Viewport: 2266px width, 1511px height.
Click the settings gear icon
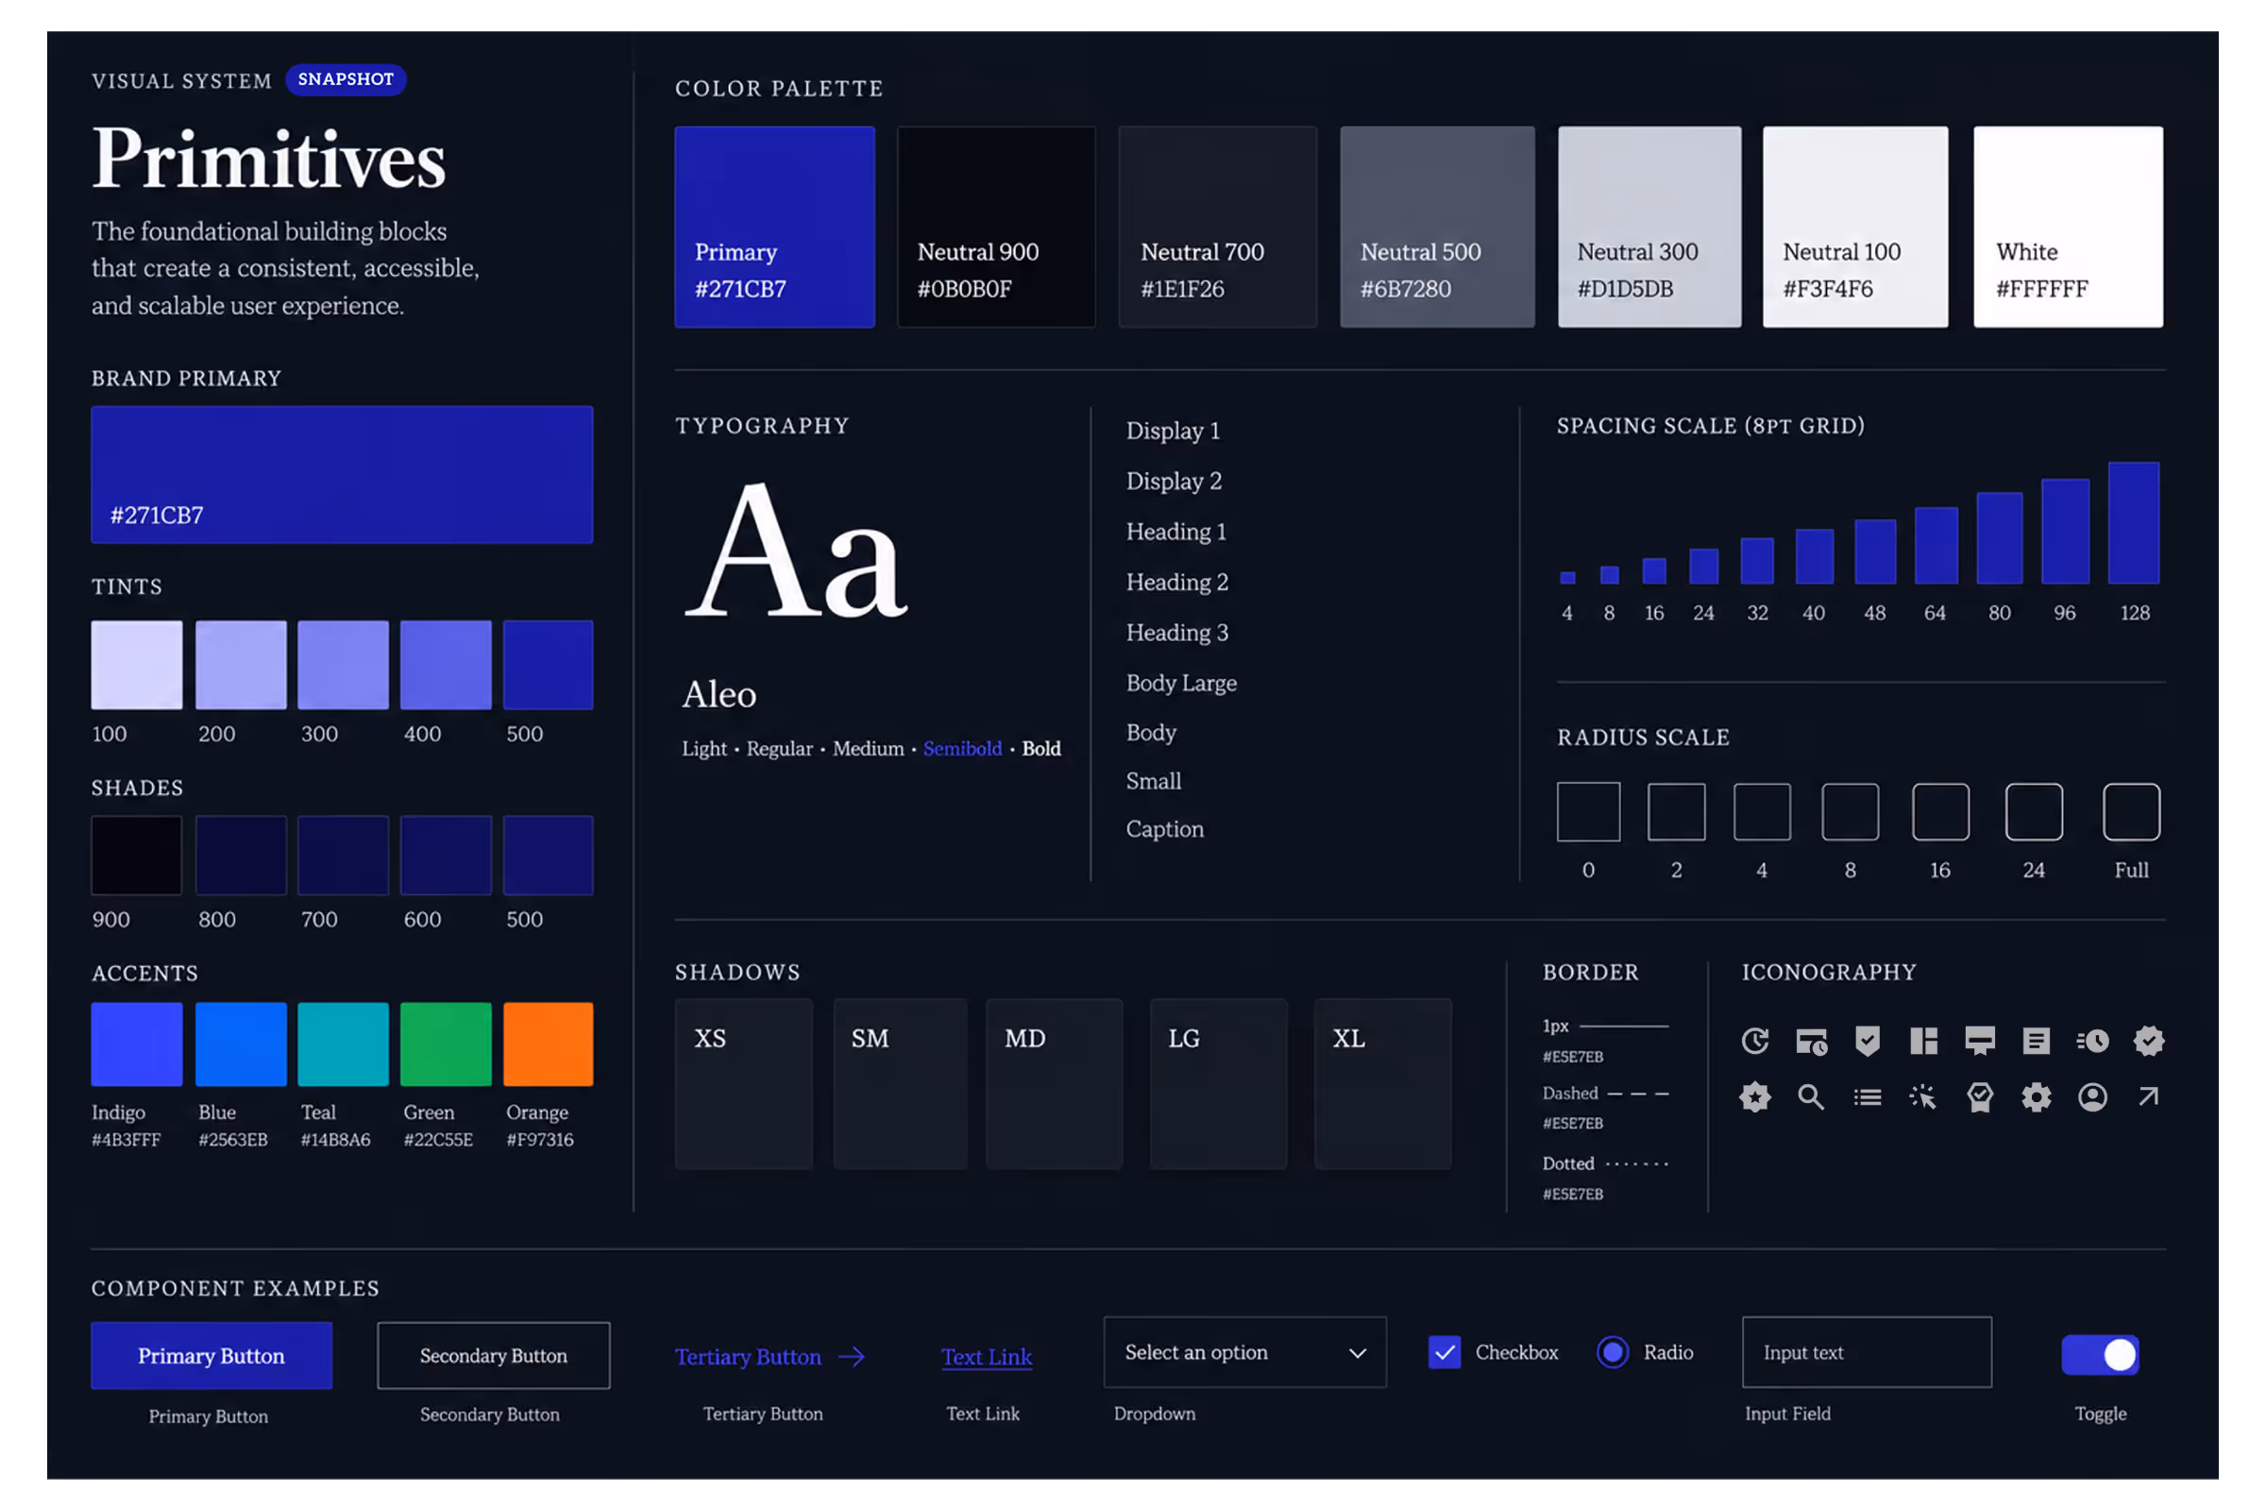[2036, 1096]
